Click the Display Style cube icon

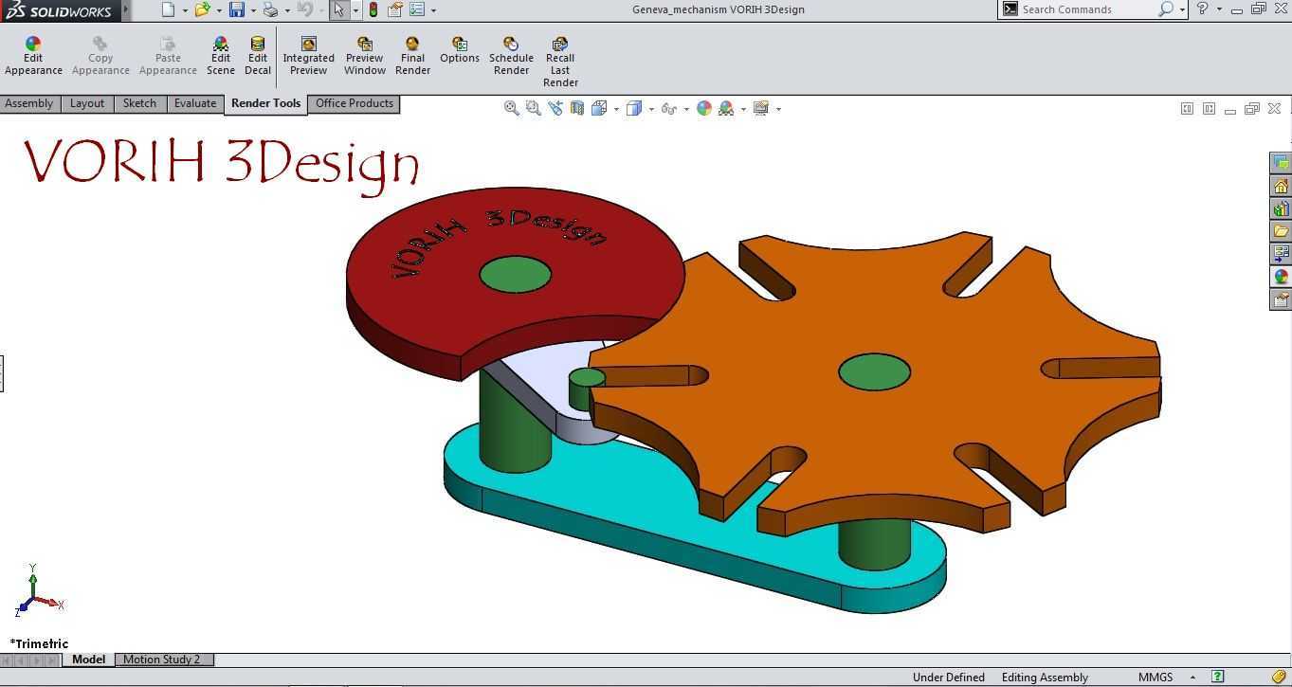coord(634,108)
